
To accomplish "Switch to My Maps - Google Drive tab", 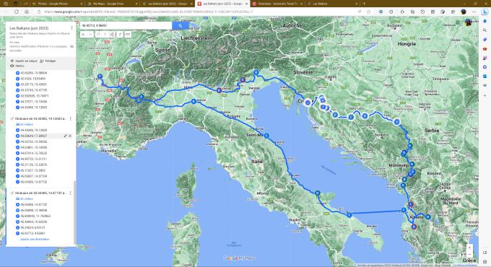I will pos(112,4).
